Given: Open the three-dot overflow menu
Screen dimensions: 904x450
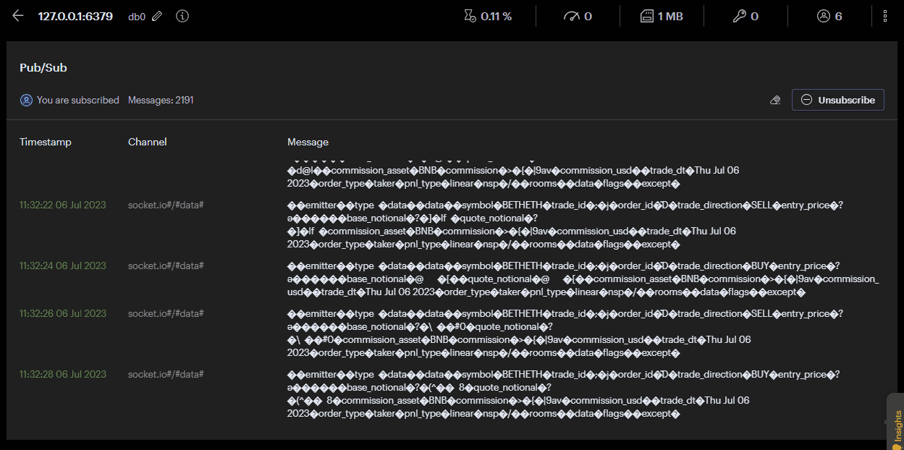Looking at the screenshot, I should click(886, 14).
